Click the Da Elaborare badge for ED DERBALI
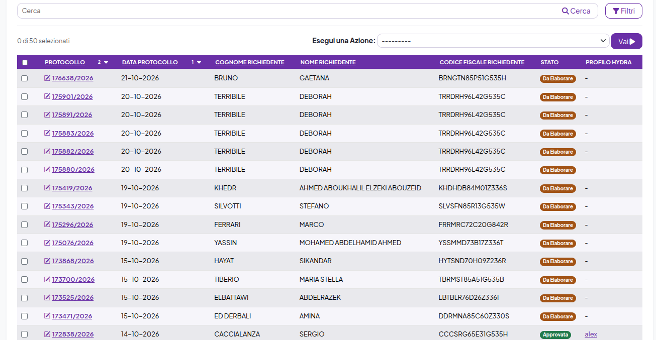 coord(557,316)
